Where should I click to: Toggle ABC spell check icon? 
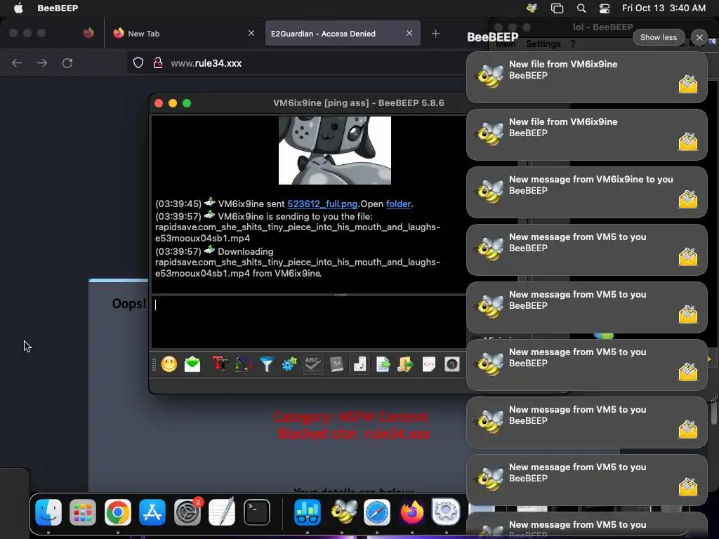(312, 364)
